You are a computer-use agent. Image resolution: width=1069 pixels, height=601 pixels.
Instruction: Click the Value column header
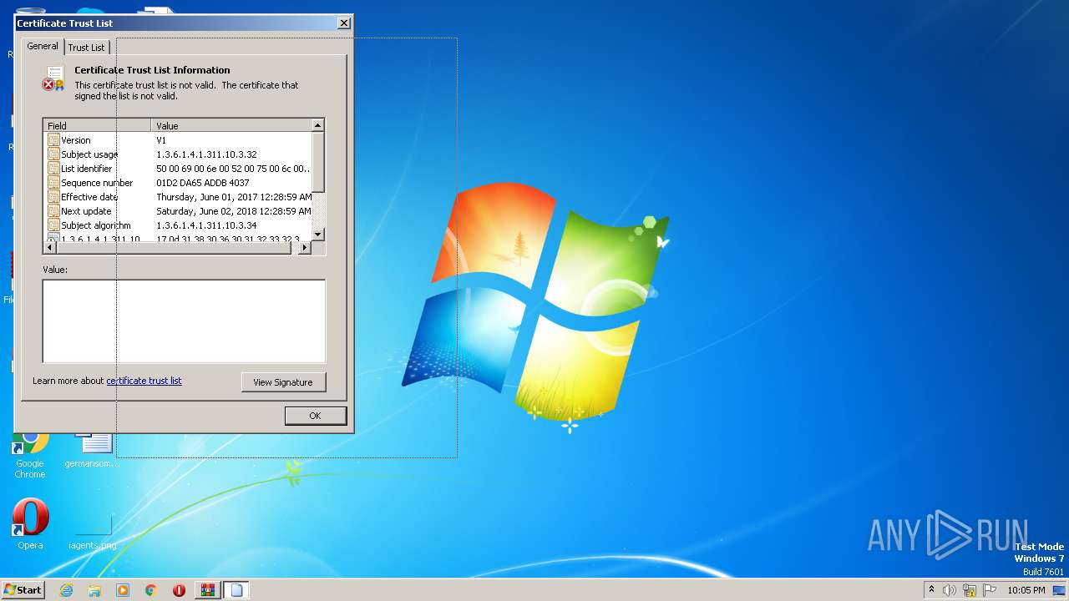pyautogui.click(x=231, y=126)
